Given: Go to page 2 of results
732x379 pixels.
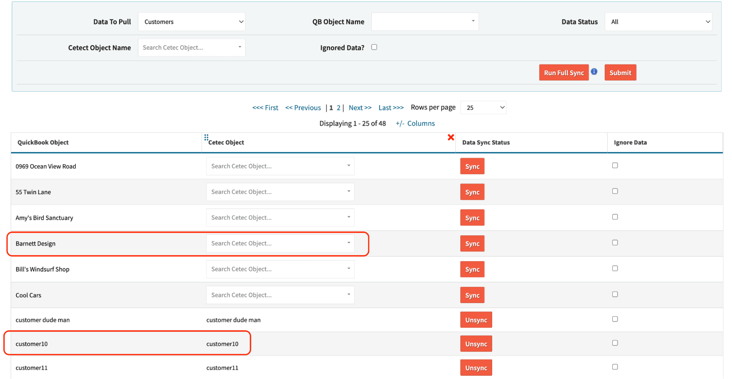Looking at the screenshot, I should coord(338,108).
